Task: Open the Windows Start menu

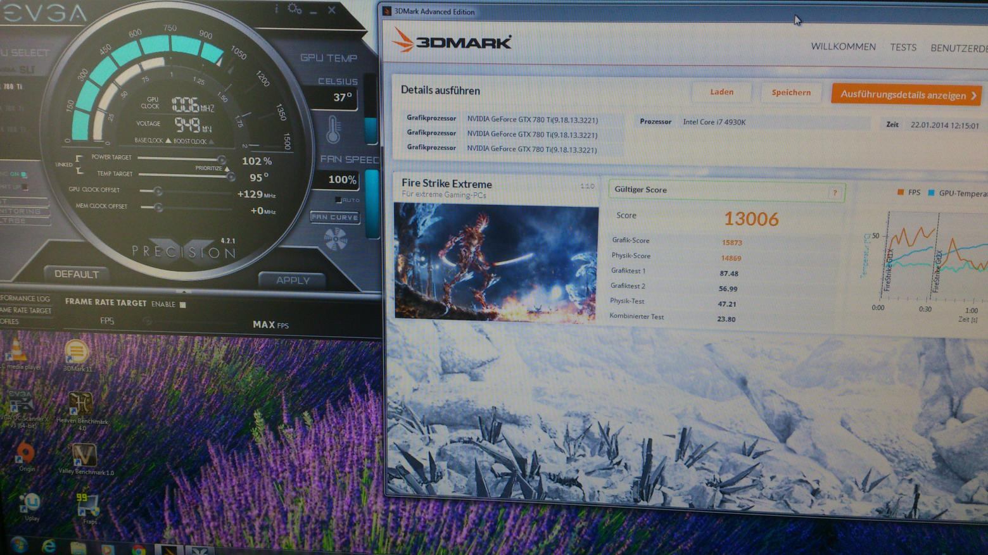Action: pyautogui.click(x=18, y=545)
